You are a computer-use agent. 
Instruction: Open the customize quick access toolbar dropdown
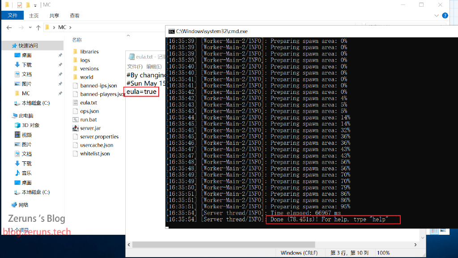coord(35,5)
